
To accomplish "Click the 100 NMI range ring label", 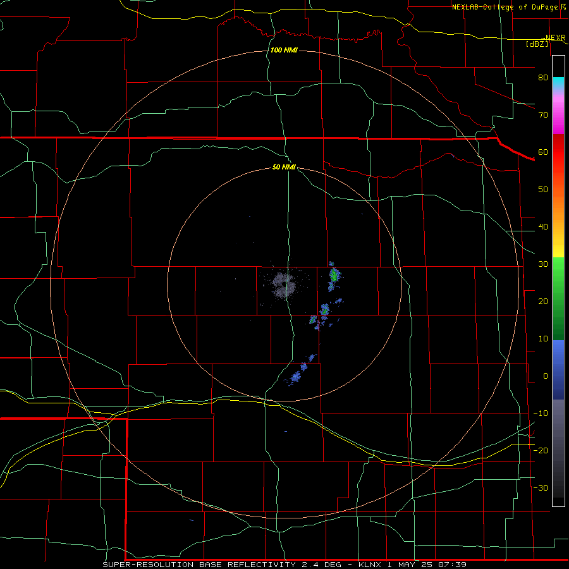I will pos(284,50).
